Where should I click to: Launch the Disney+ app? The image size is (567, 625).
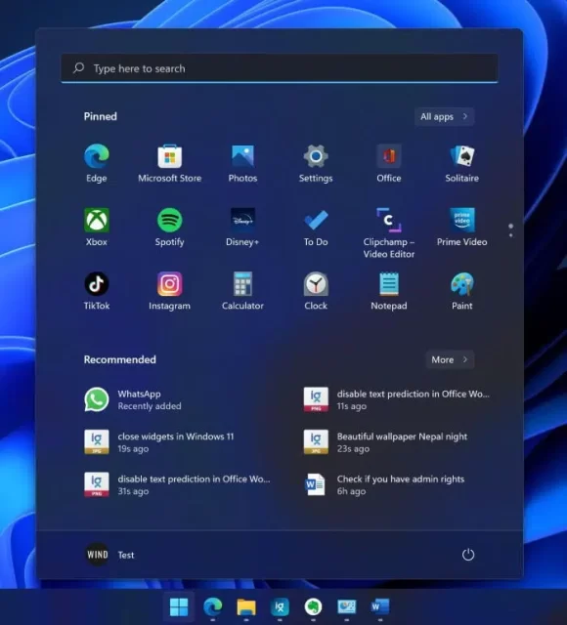coord(242,228)
